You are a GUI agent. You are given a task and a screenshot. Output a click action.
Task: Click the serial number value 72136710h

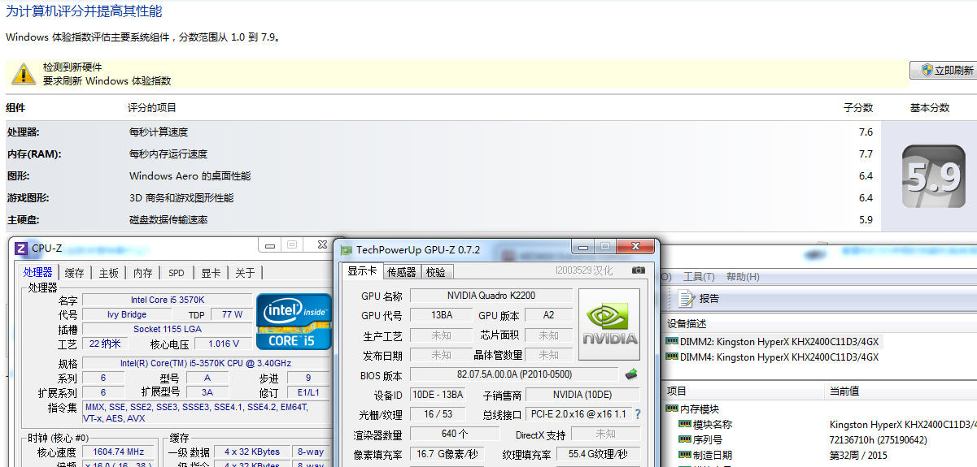click(x=879, y=439)
